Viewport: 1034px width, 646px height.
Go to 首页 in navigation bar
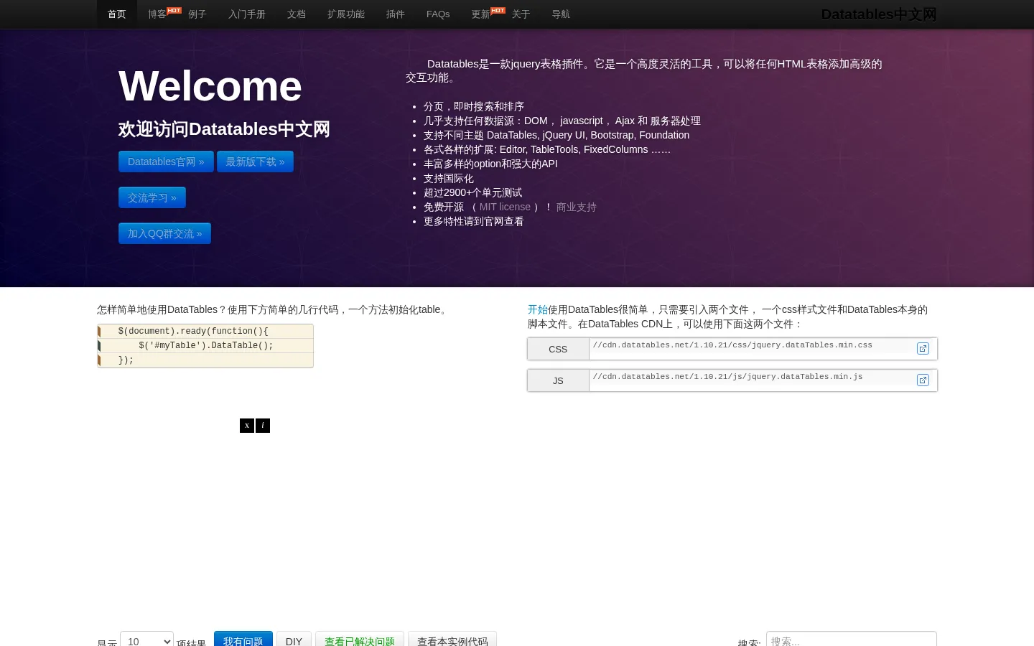(x=117, y=14)
